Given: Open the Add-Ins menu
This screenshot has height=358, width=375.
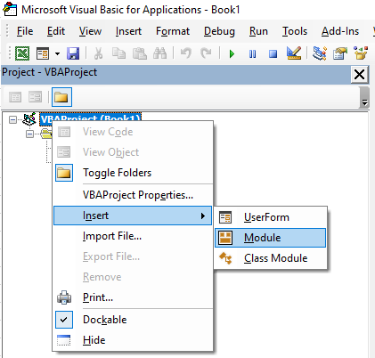Looking at the screenshot, I should [x=340, y=31].
